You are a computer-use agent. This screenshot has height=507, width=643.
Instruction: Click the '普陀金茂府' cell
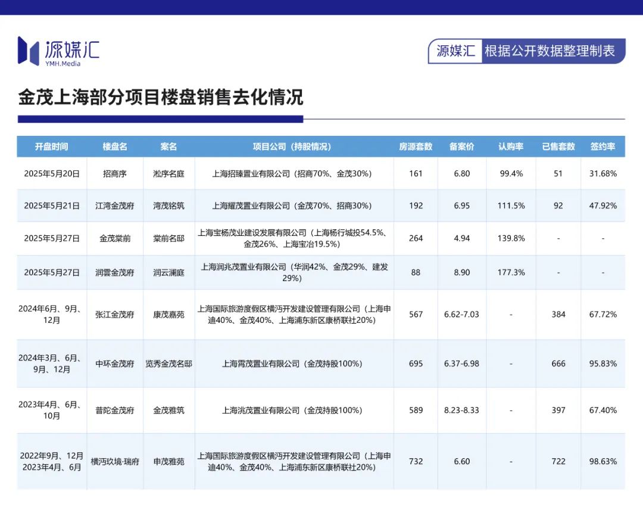115,410
